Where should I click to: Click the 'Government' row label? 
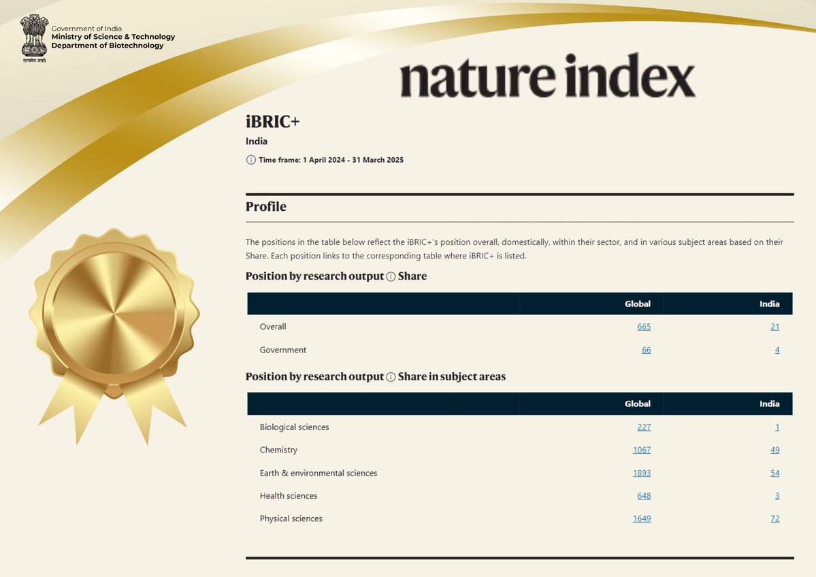click(x=283, y=350)
